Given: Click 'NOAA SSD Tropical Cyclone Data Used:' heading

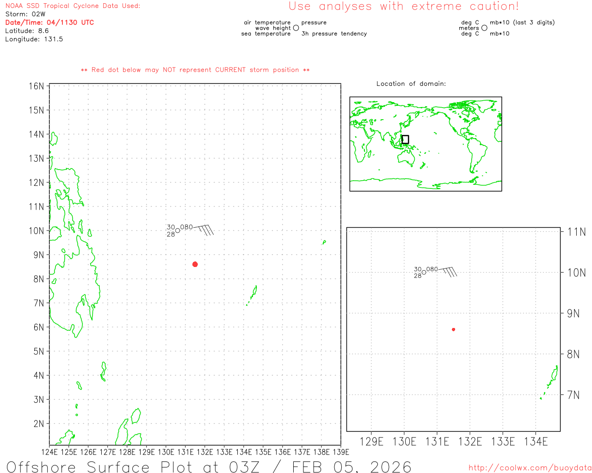Looking at the screenshot, I should click(x=73, y=6).
